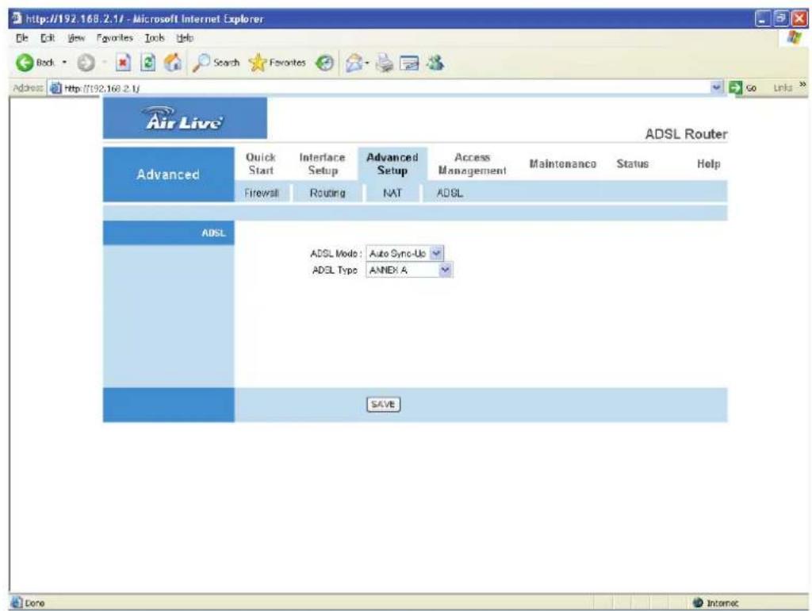Click the SAVE button

tap(383, 404)
